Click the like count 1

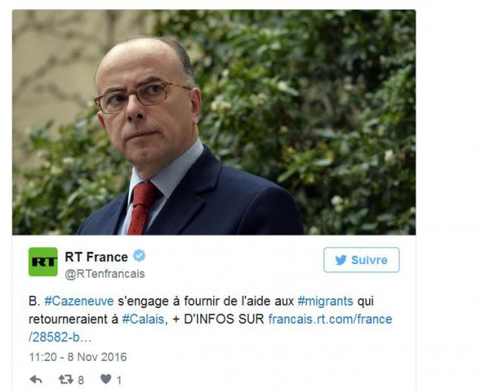(x=119, y=380)
